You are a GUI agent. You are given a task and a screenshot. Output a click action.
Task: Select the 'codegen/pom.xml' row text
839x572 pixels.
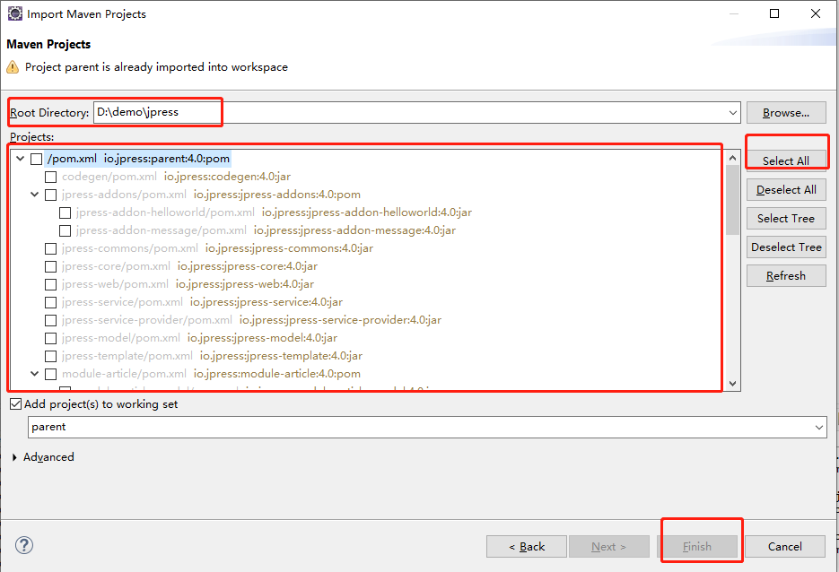point(176,177)
